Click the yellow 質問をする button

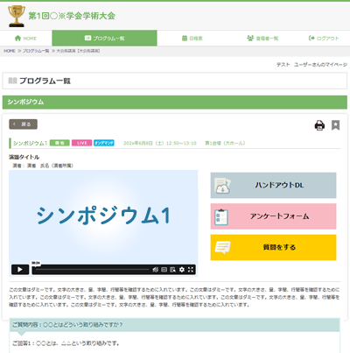[273, 247]
